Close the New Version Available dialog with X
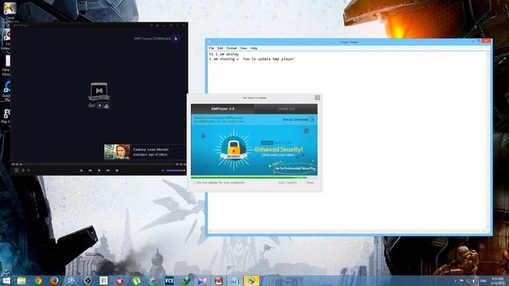The width and height of the screenshot is (509, 286). click(x=317, y=98)
